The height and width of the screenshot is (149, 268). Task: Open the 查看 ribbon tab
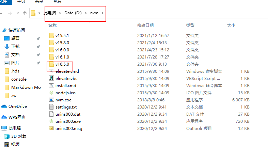click(x=57, y=2)
